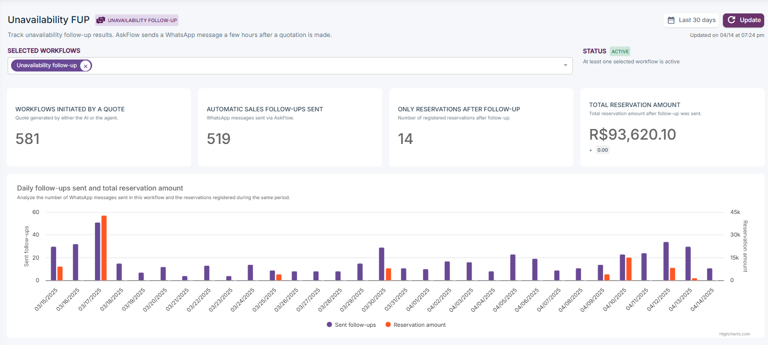Click the orange Reservation amount legend dot
Image resolution: width=768 pixels, height=345 pixels.
click(388, 325)
